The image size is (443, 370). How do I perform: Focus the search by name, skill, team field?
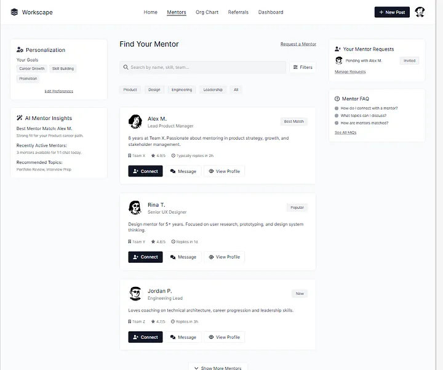coord(203,67)
